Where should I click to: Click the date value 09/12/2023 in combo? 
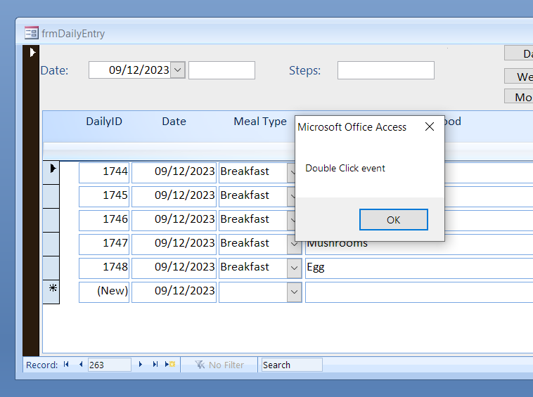(139, 70)
